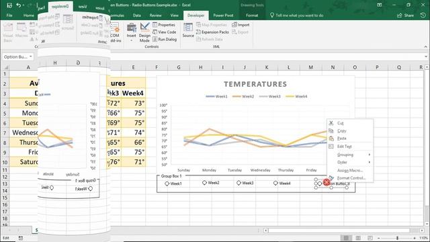Click cell showing 73° under Week4
430x242 pixels.
pos(133,103)
